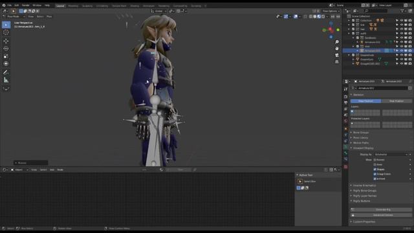
Task: Uncheck the Shapes checkbox
Action: coord(375,170)
